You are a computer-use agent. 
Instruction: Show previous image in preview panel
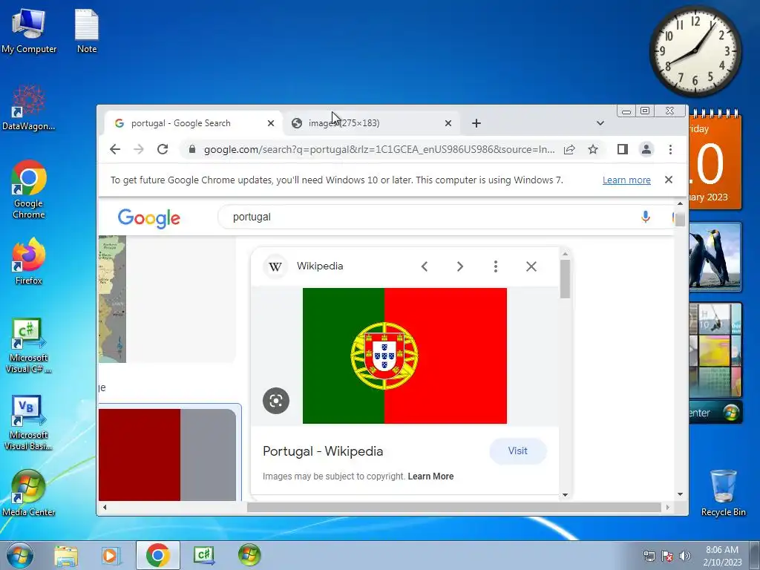click(425, 266)
